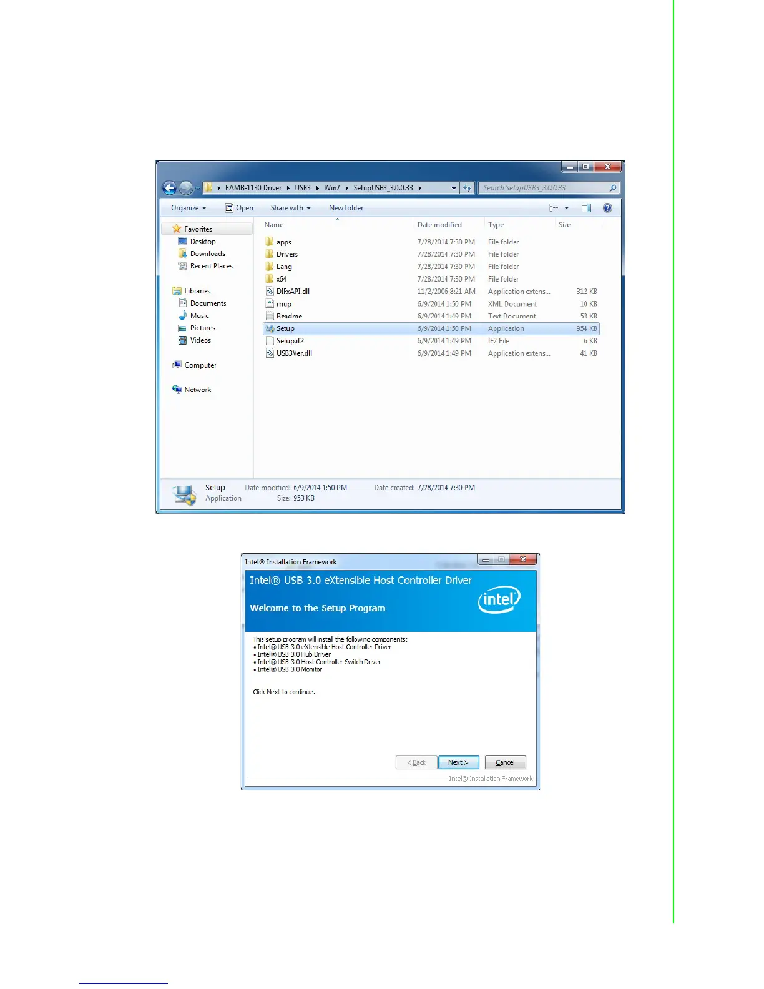Viewport: 764px width, 989px height.
Task: Open the Organize dropdown menu
Action: click(x=189, y=208)
